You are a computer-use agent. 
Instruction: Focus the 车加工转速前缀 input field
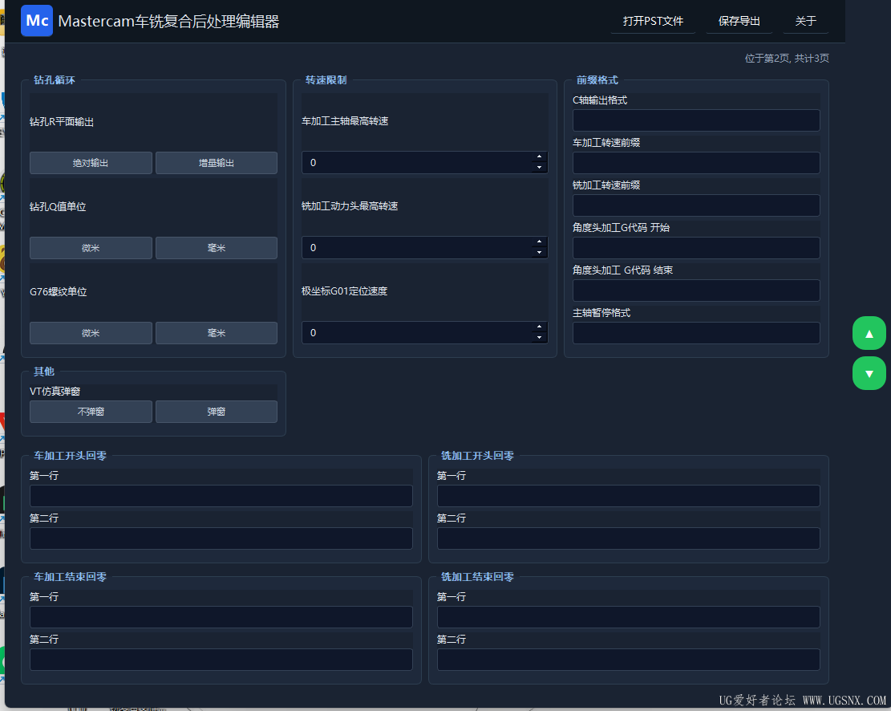[696, 163]
